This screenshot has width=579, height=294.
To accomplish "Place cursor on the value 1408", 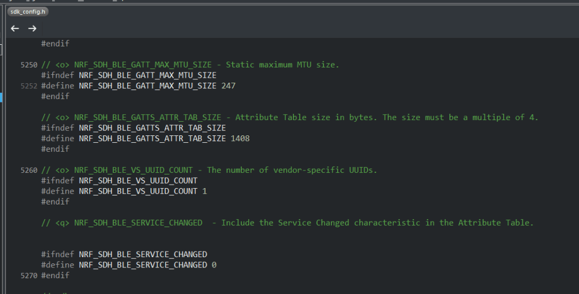I will [240, 138].
